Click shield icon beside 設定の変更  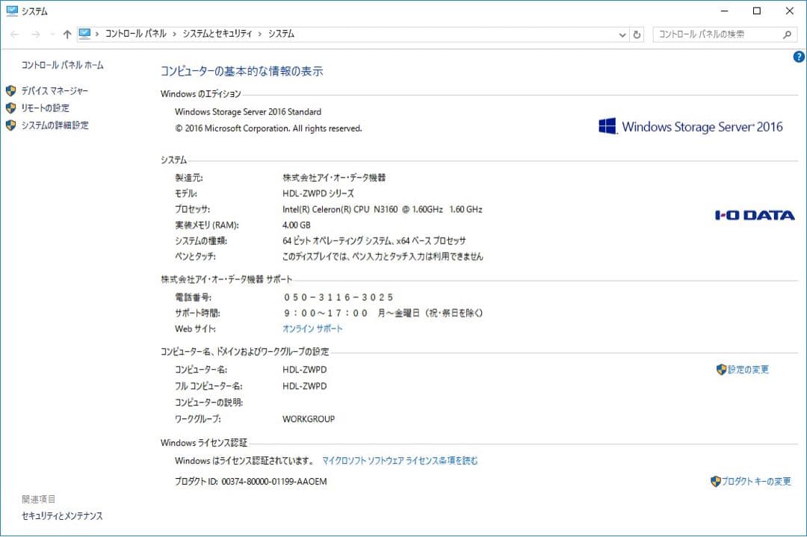pyautogui.click(x=721, y=370)
